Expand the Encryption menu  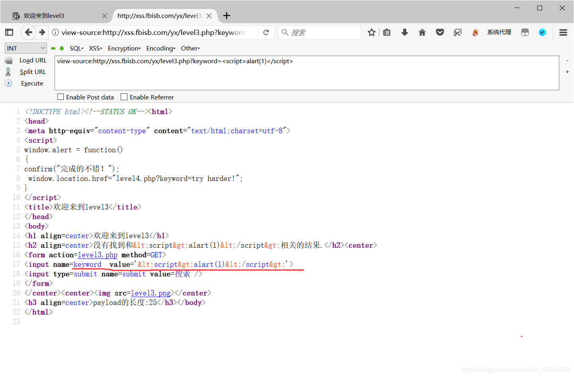pos(124,48)
